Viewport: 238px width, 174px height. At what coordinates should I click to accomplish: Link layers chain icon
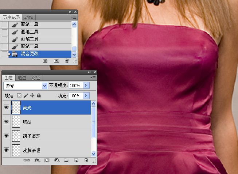tap(27, 160)
